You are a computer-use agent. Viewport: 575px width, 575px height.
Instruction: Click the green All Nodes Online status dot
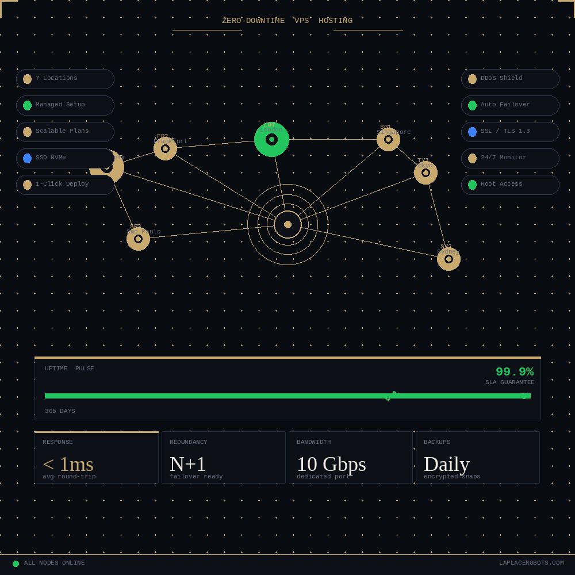[16, 563]
